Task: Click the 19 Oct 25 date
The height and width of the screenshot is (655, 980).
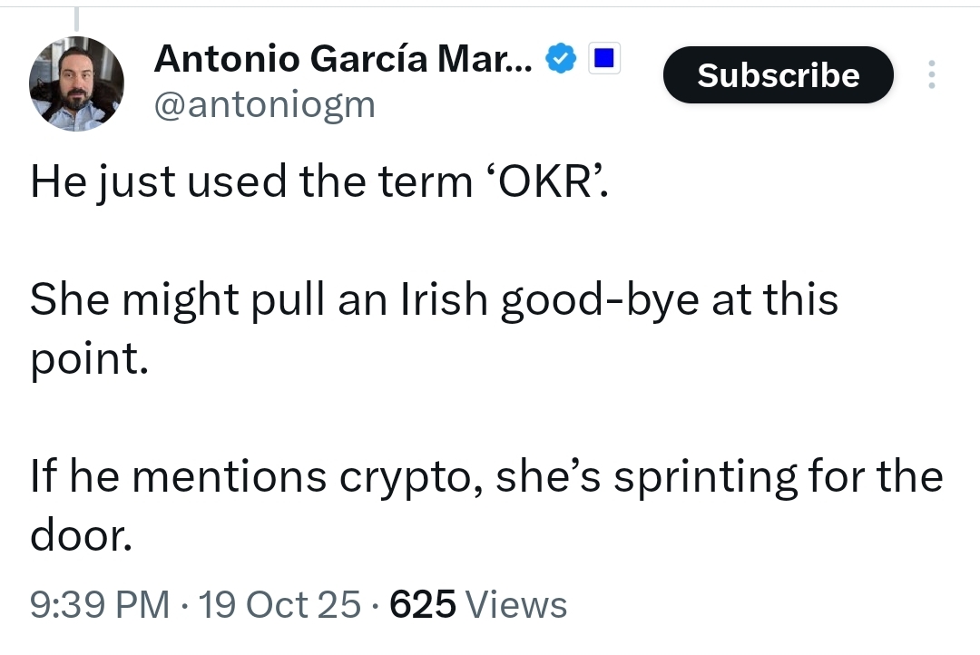Action: click(279, 604)
